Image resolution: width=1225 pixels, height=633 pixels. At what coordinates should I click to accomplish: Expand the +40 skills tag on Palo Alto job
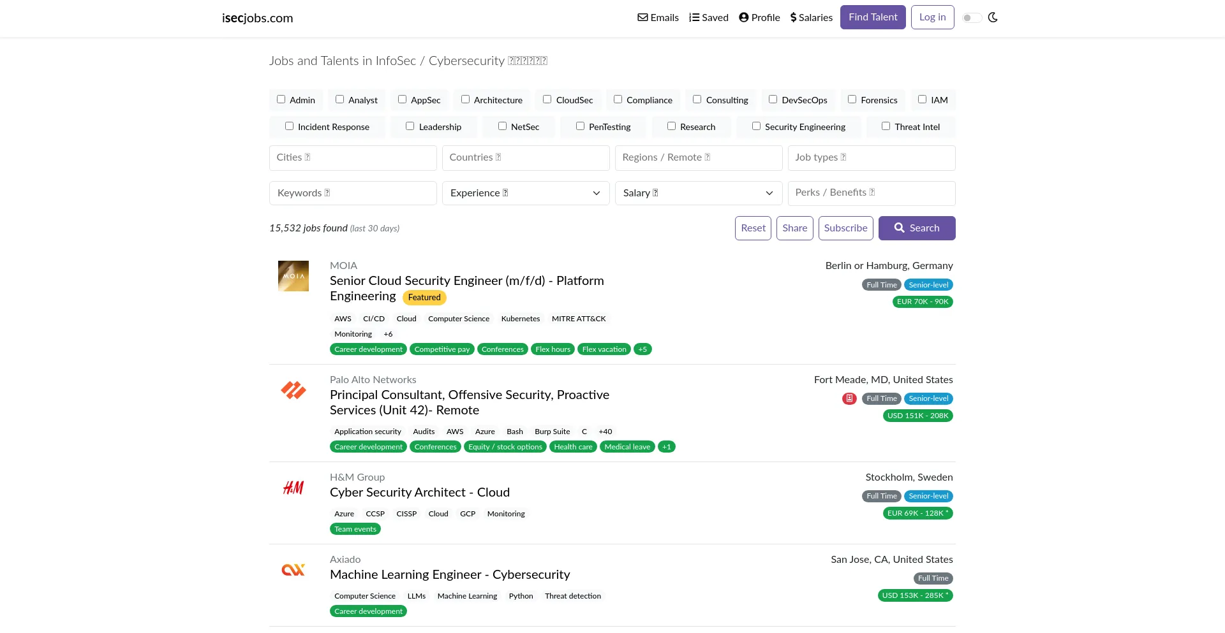[605, 432]
